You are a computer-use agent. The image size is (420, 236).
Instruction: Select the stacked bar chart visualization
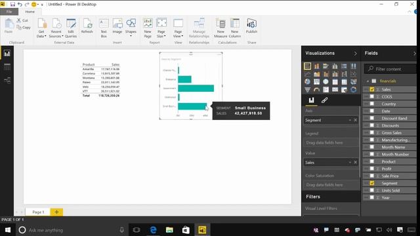(x=308, y=66)
